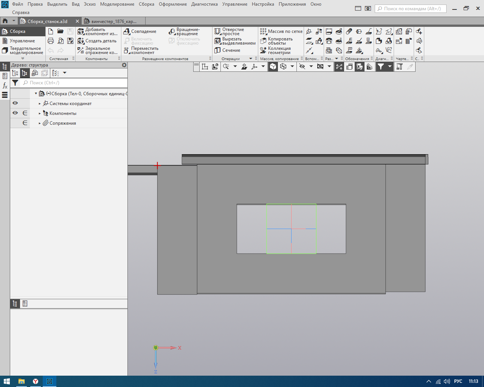Open the Моделирование menu
484x387 pixels.
(117, 4)
